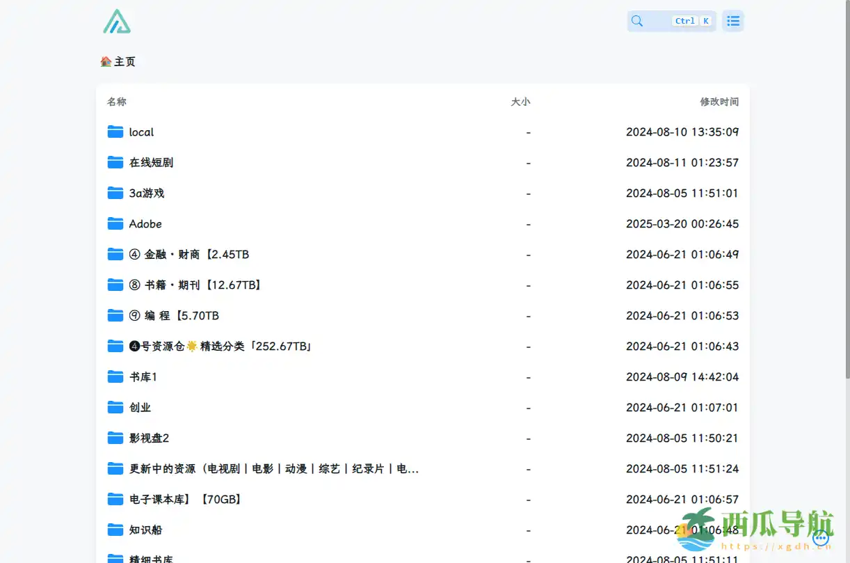Open the 书籍·期刊 12.67TB folder
Image resolution: width=850 pixels, height=563 pixels.
click(x=195, y=285)
